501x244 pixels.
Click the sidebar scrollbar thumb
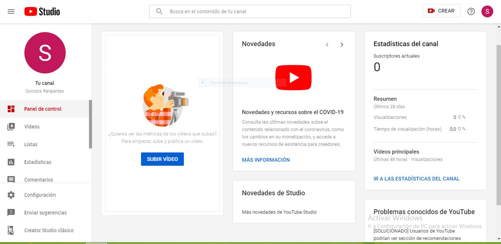point(90,124)
